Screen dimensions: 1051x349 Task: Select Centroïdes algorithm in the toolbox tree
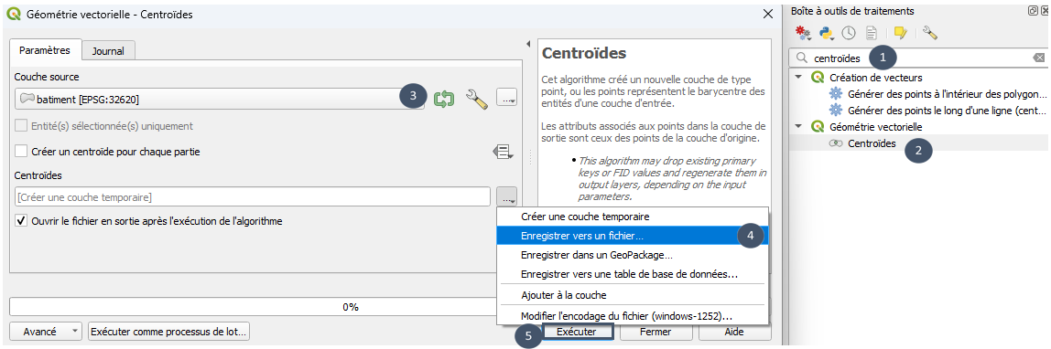(872, 143)
